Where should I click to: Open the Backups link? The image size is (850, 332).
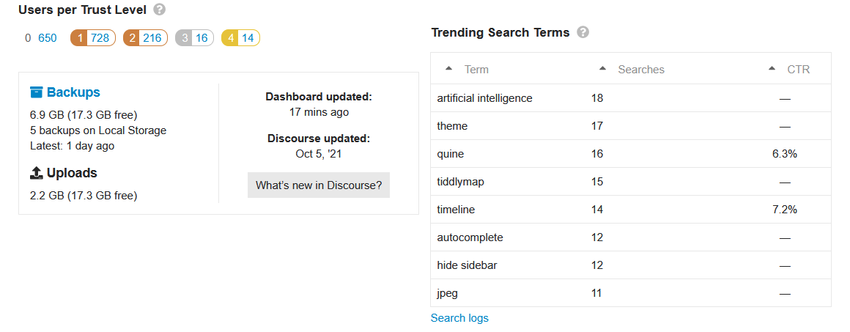(73, 92)
